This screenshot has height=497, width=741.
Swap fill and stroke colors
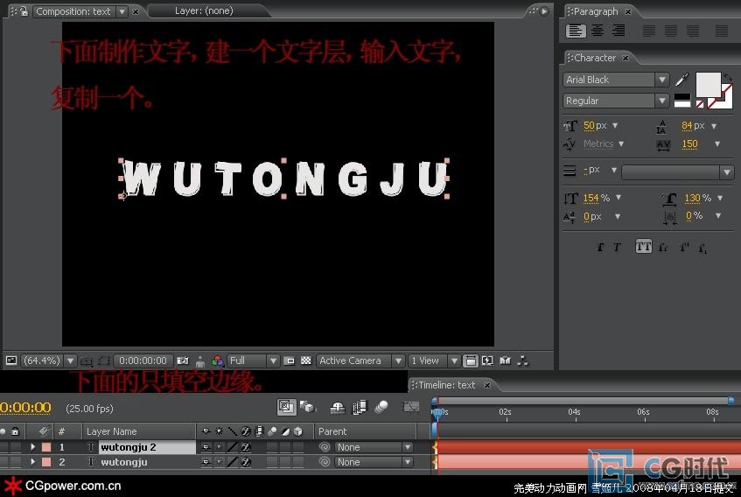(727, 77)
